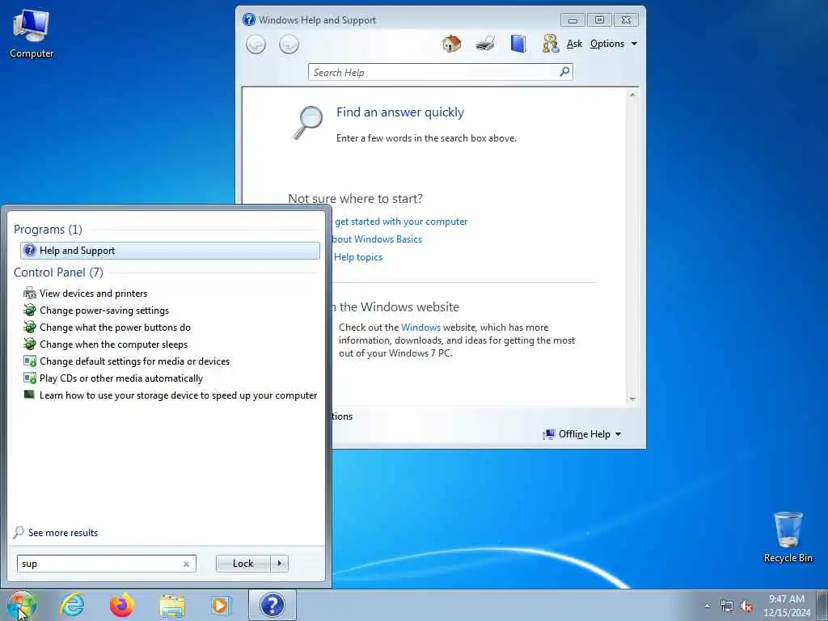Click the Windows website hyperlink

point(420,327)
